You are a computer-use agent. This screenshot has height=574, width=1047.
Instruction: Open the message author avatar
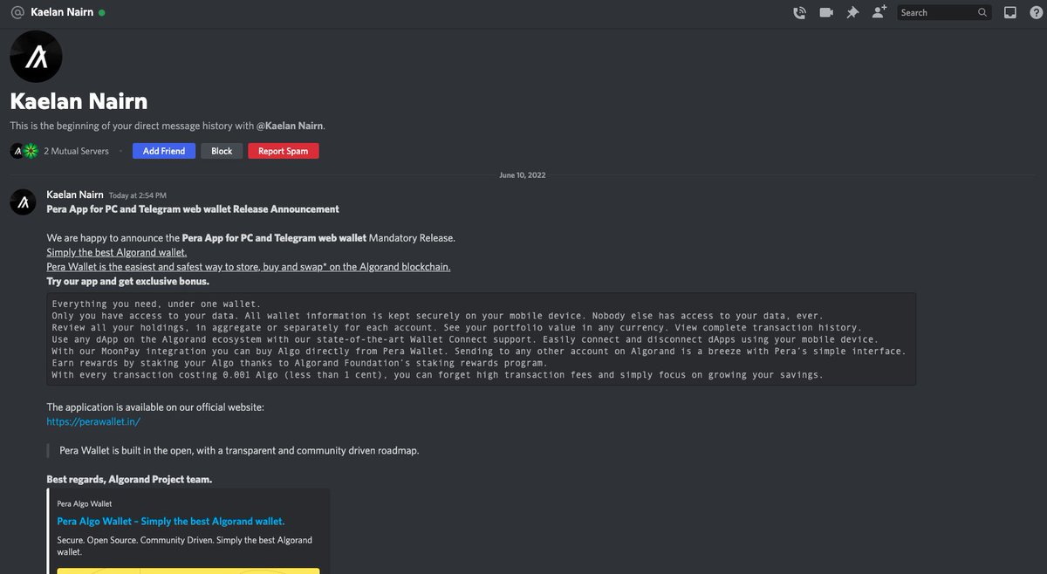coord(23,202)
